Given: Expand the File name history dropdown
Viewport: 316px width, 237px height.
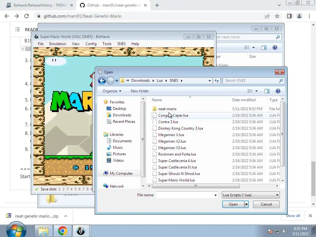Looking at the screenshot, I should tap(215, 195).
